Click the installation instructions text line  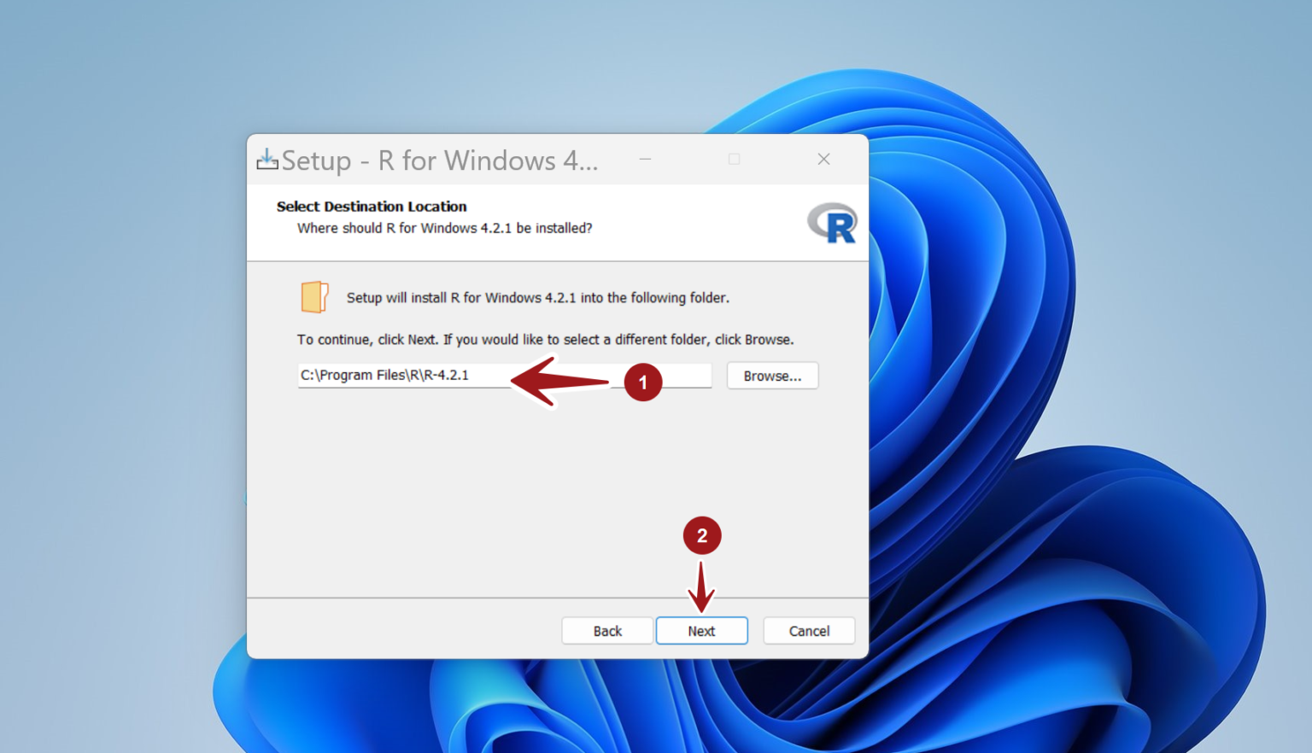click(x=545, y=339)
